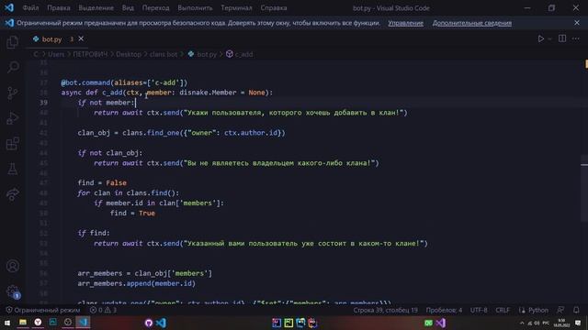Click 'arr_members.append(member.id)' line

tap(137, 283)
